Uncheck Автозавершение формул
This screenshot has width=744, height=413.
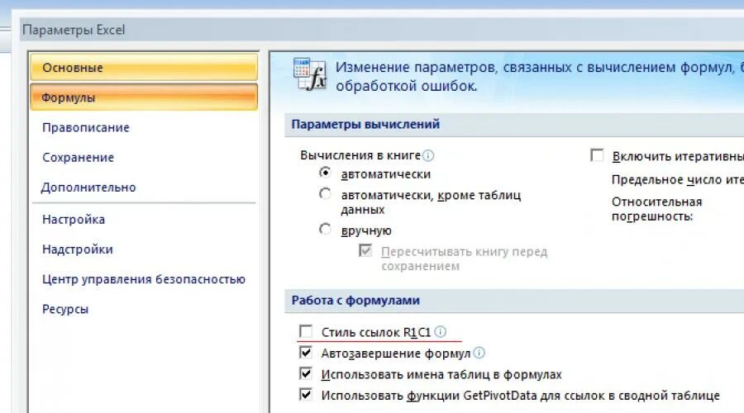point(306,353)
